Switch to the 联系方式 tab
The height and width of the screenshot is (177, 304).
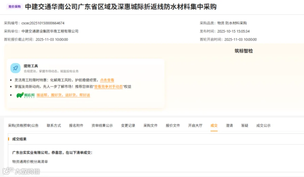click(x=54, y=125)
